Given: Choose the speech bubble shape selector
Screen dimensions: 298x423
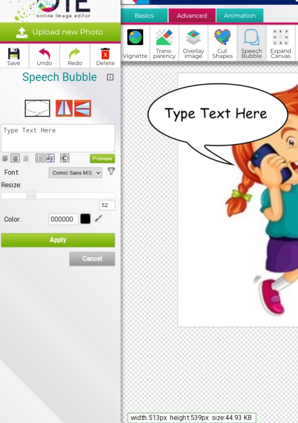Looking at the screenshot, I should click(38, 108).
